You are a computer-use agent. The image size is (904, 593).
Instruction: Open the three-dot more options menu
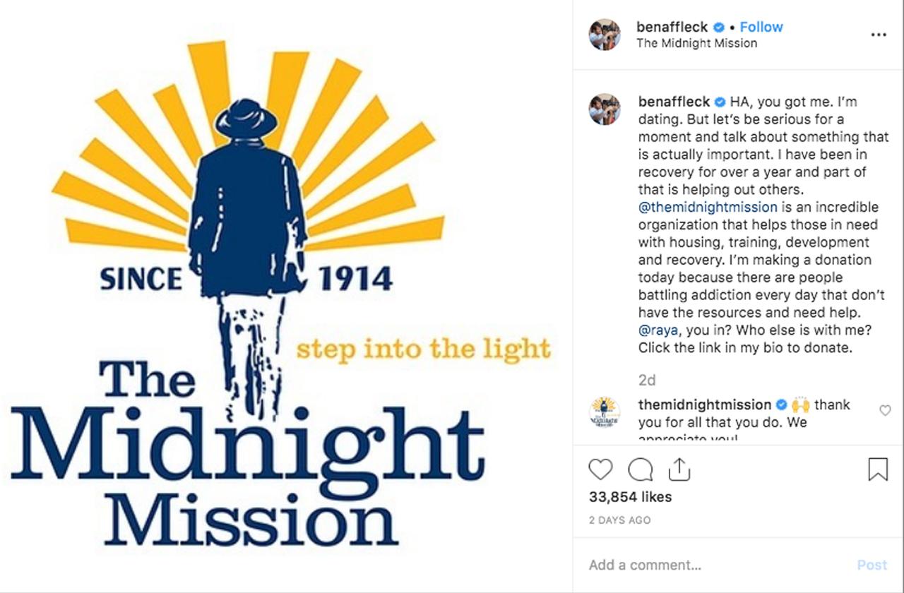coord(878,34)
